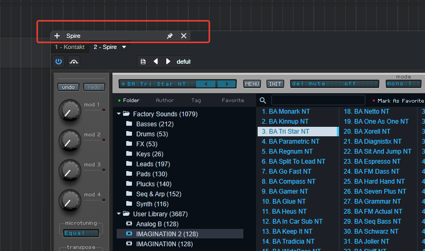
Task: Select preset 10. BA Glue NT
Action: tap(284, 202)
